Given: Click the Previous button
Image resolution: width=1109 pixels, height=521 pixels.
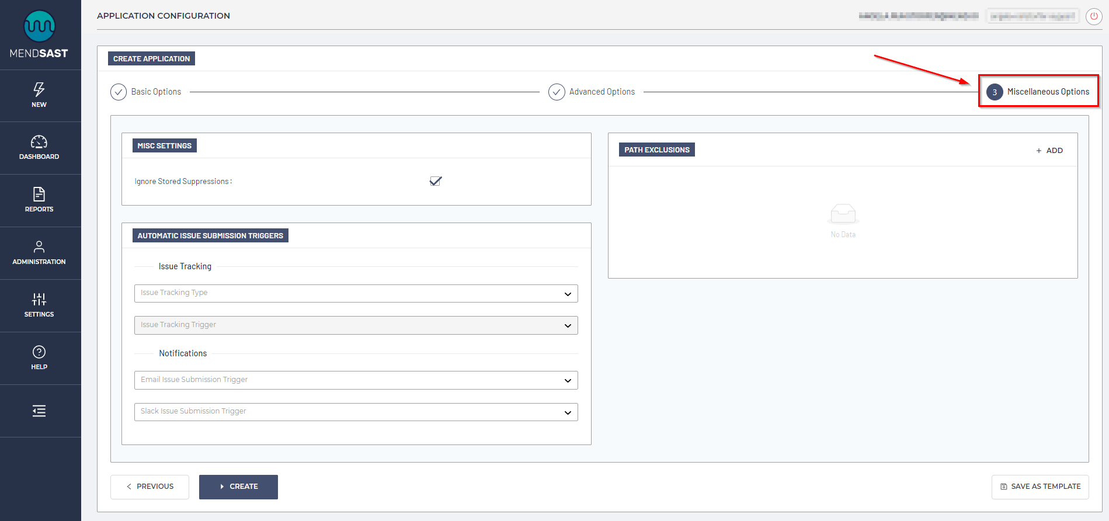Looking at the screenshot, I should coord(150,487).
